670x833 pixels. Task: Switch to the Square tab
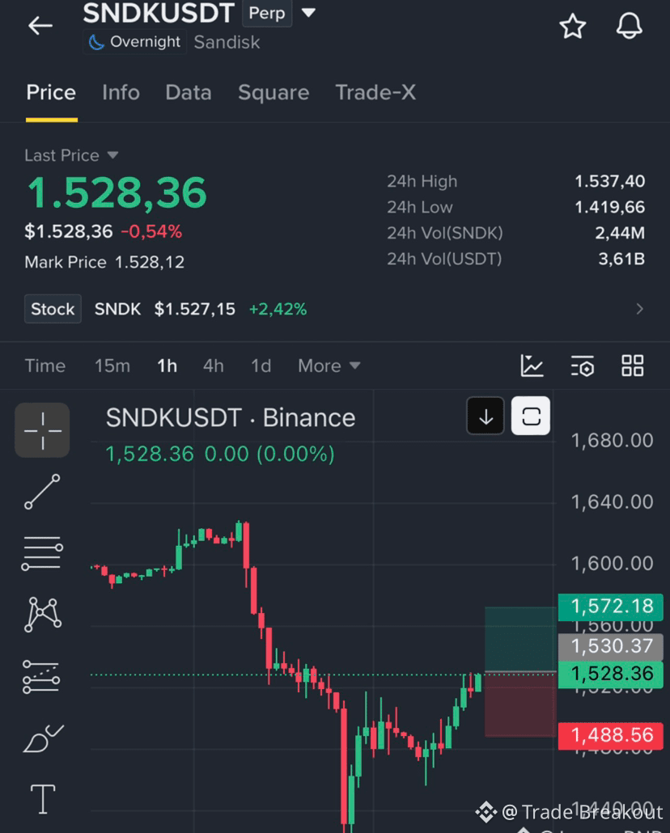274,92
